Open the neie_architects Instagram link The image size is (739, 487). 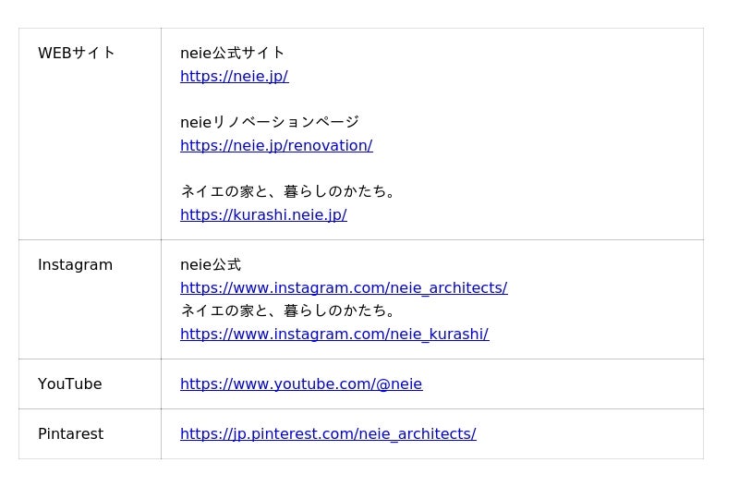pos(344,287)
